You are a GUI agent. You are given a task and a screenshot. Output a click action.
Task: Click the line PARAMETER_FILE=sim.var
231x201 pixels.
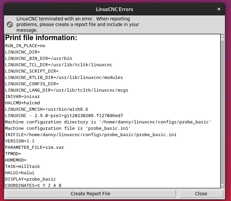tap(35, 147)
